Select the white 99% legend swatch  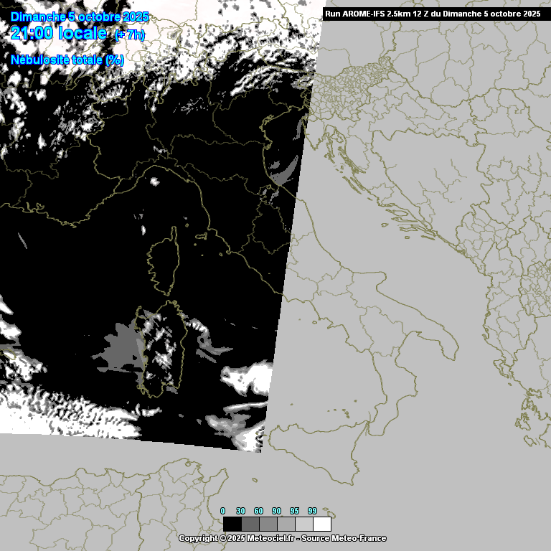point(321,524)
